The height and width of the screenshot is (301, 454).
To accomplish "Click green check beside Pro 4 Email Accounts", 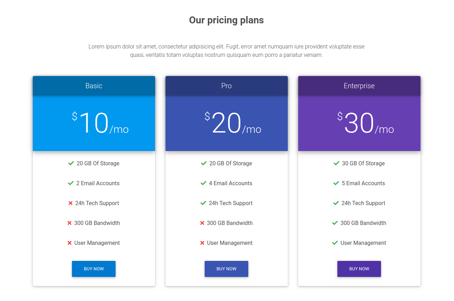I will point(203,183).
